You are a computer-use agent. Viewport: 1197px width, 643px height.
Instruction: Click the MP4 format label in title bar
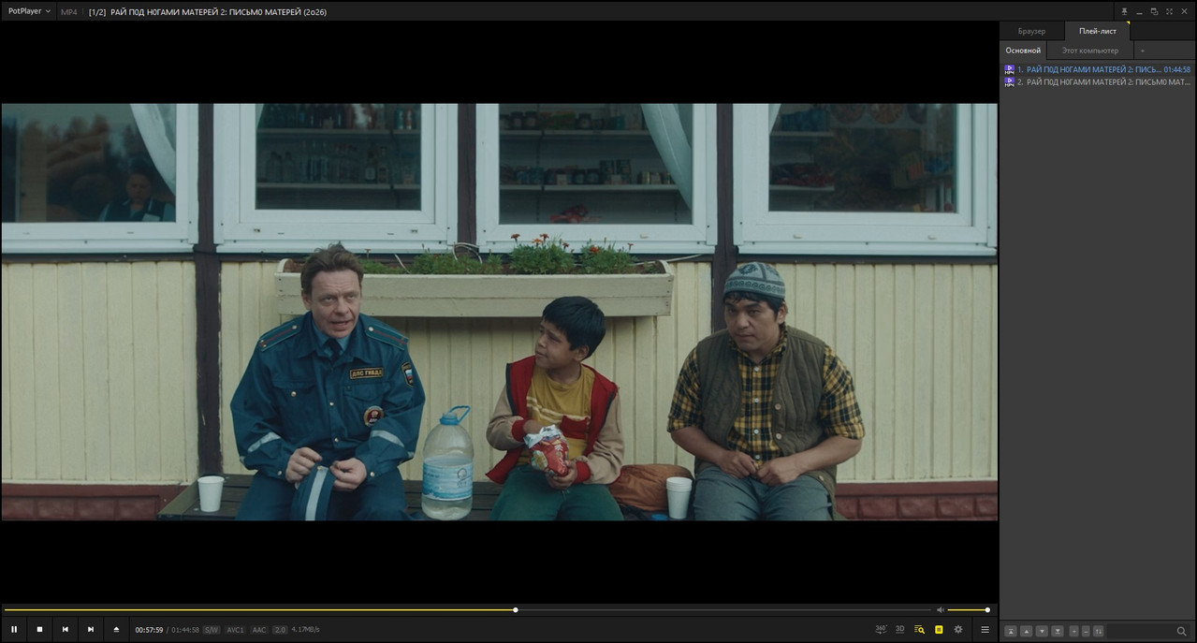(x=68, y=12)
